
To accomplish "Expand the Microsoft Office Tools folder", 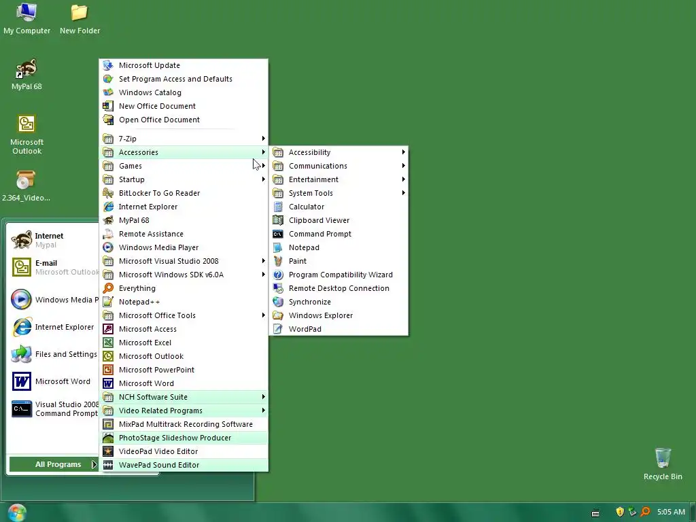I will point(184,315).
